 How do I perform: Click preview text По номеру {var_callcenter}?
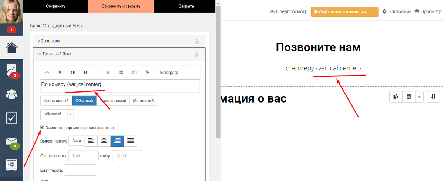321,68
